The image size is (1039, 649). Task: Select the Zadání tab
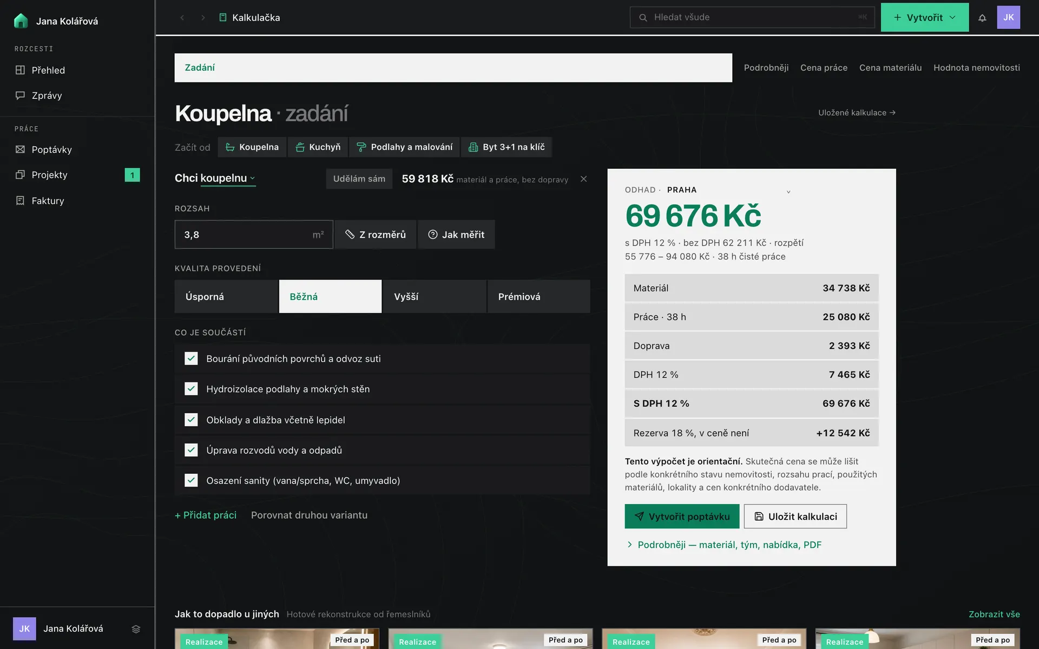point(453,68)
